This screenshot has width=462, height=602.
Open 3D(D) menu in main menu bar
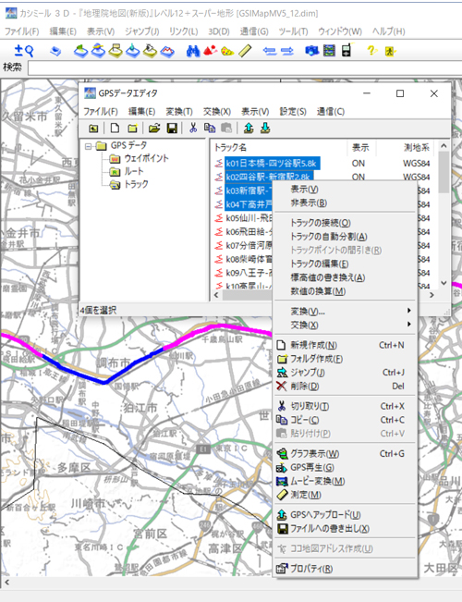[219, 31]
